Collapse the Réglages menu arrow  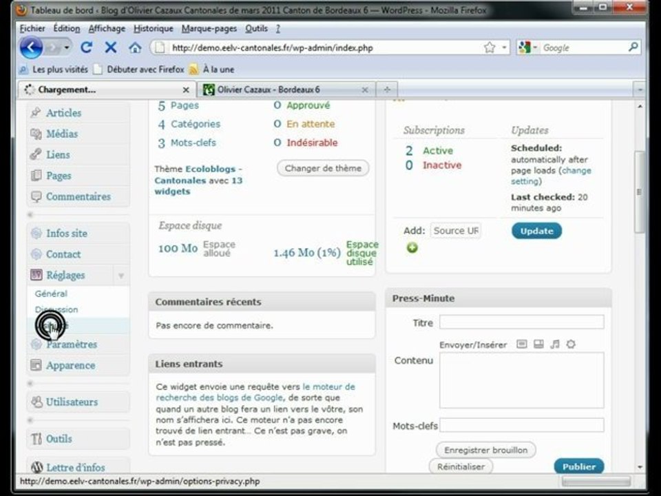pyautogui.click(x=121, y=276)
